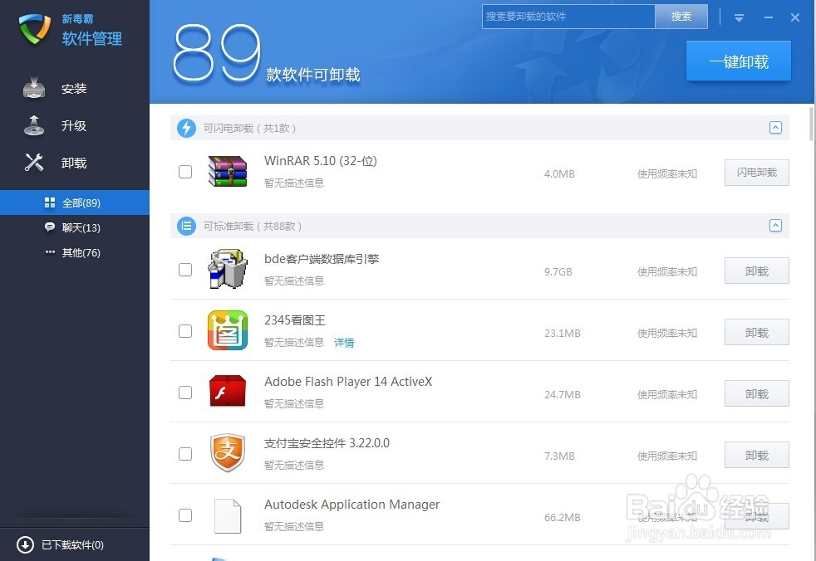Click the 搜索要卸载的软件 search field
Screen dimensions: 816x561
pyautogui.click(x=568, y=17)
